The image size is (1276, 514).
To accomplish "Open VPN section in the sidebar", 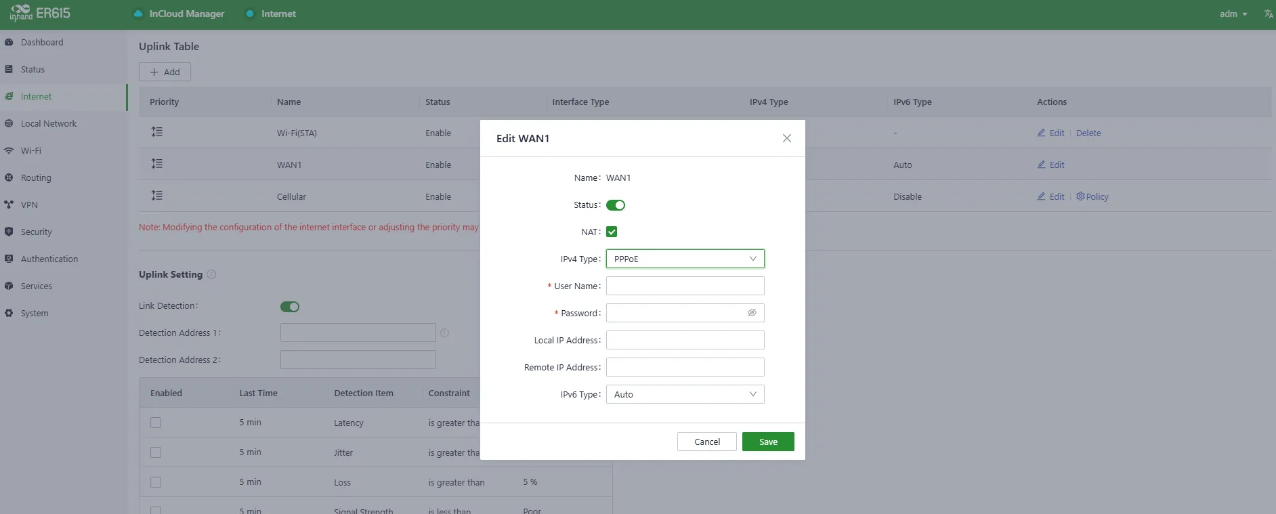I will tap(64, 205).
